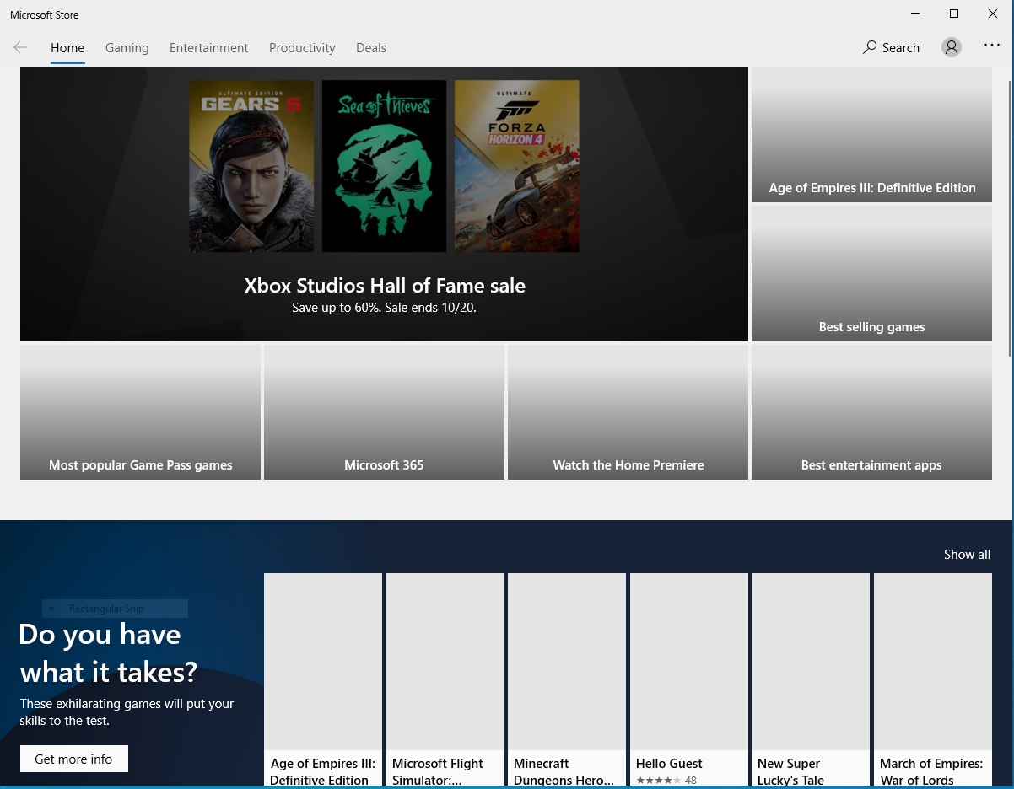Open Minecraft Dungeons Hero game card
Image resolution: width=1014 pixels, height=789 pixels.
coord(567,679)
